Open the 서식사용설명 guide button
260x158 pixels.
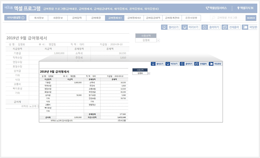pos(15,18)
